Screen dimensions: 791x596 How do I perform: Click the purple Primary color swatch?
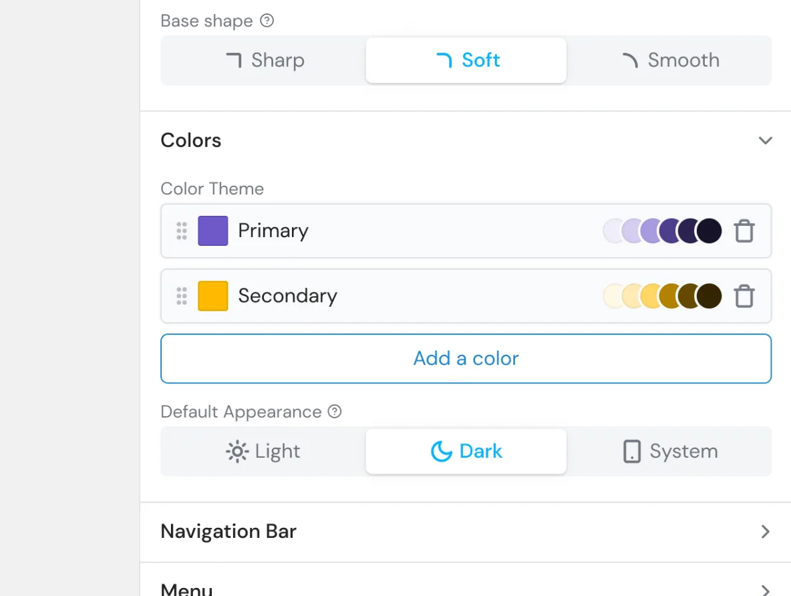213,230
